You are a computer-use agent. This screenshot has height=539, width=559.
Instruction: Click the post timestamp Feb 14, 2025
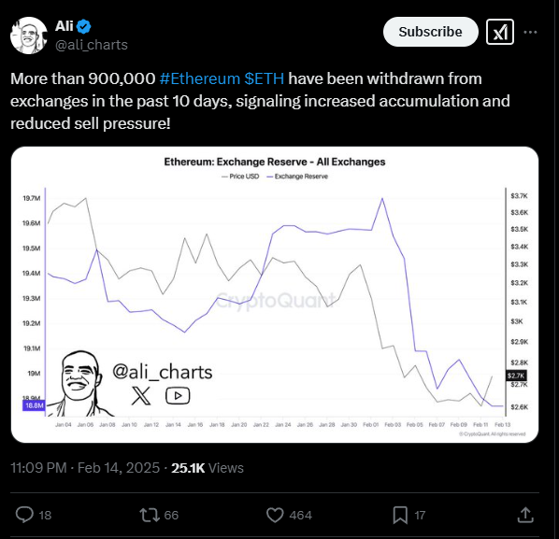point(119,468)
